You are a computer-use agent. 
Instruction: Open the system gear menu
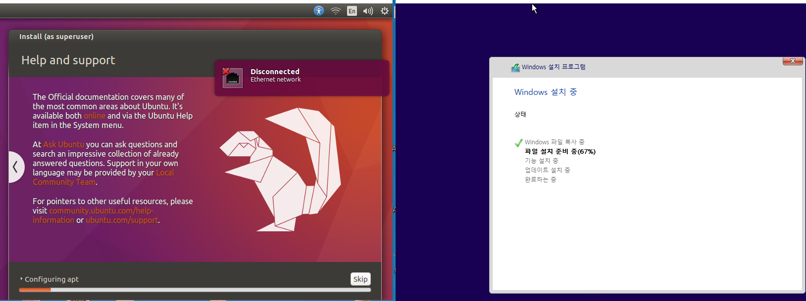(x=385, y=11)
